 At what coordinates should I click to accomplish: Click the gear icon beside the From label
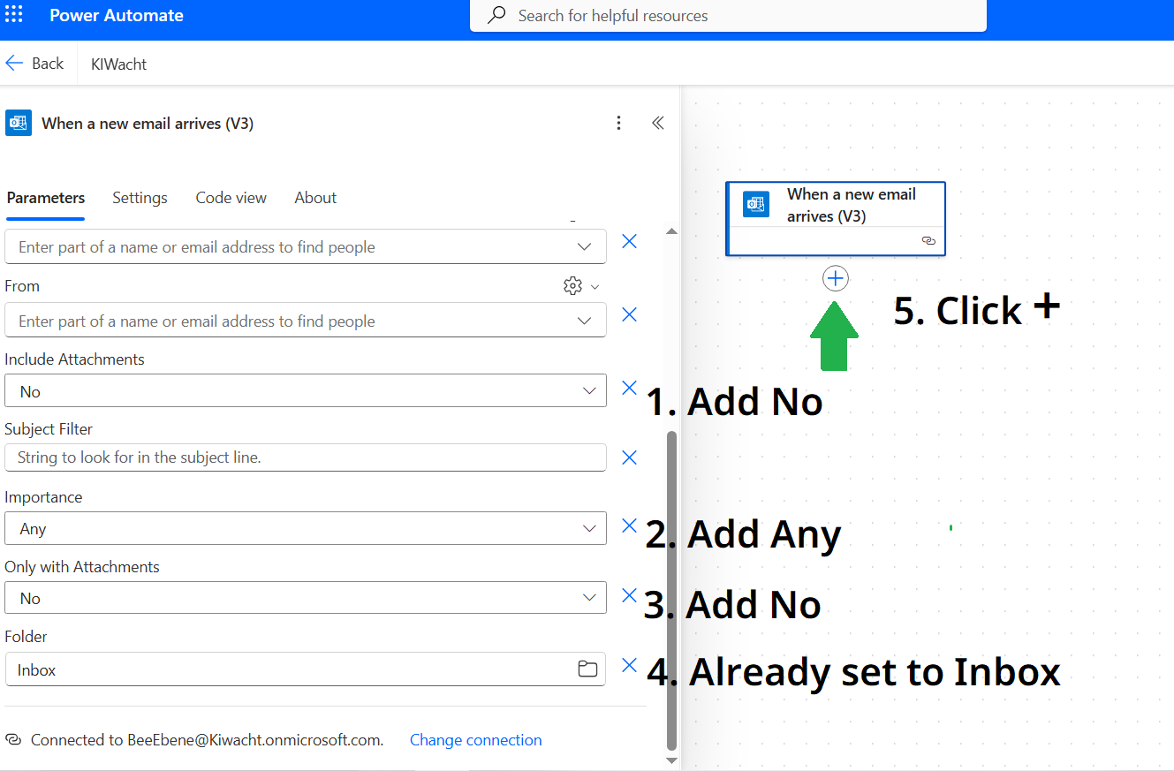tap(572, 286)
